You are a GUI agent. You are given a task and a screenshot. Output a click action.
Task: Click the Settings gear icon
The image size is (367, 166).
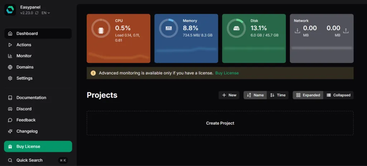[x=10, y=78]
